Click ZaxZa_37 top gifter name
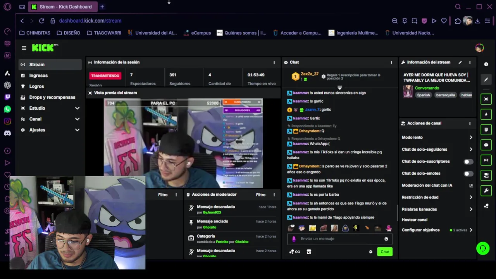This screenshot has width=496, height=279. tap(310, 74)
